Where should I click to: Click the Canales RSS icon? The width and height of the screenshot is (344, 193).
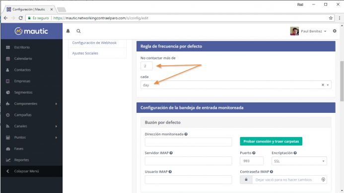click(x=8, y=126)
